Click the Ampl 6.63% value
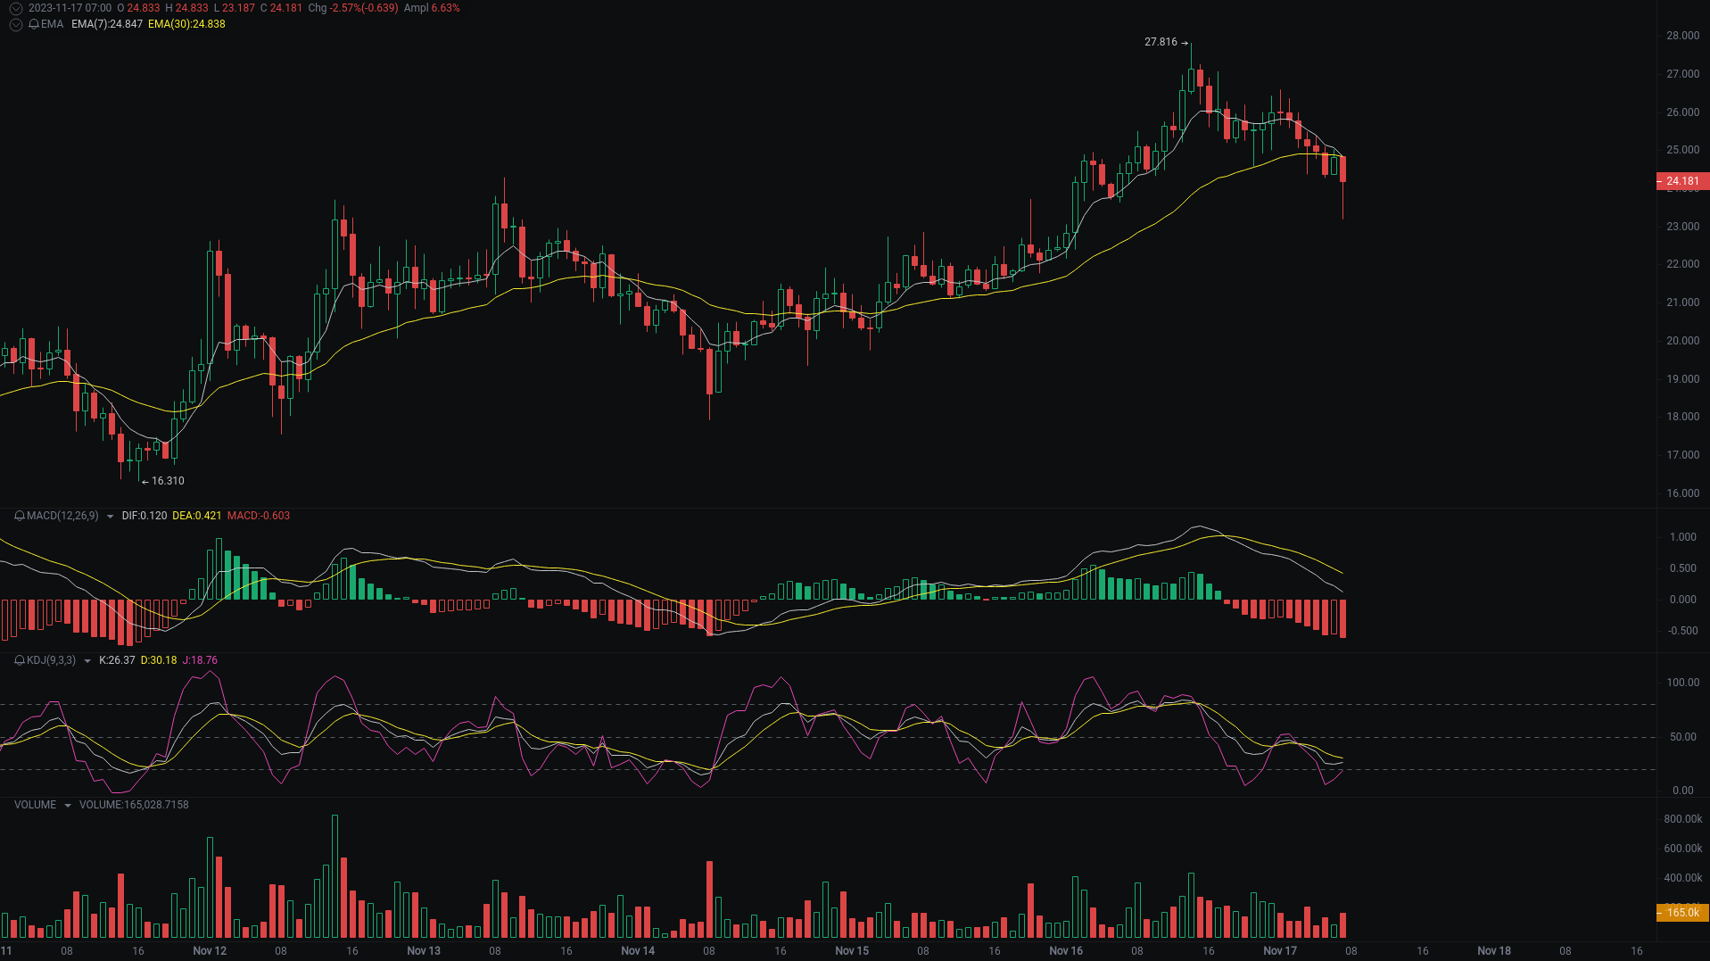 [432, 8]
